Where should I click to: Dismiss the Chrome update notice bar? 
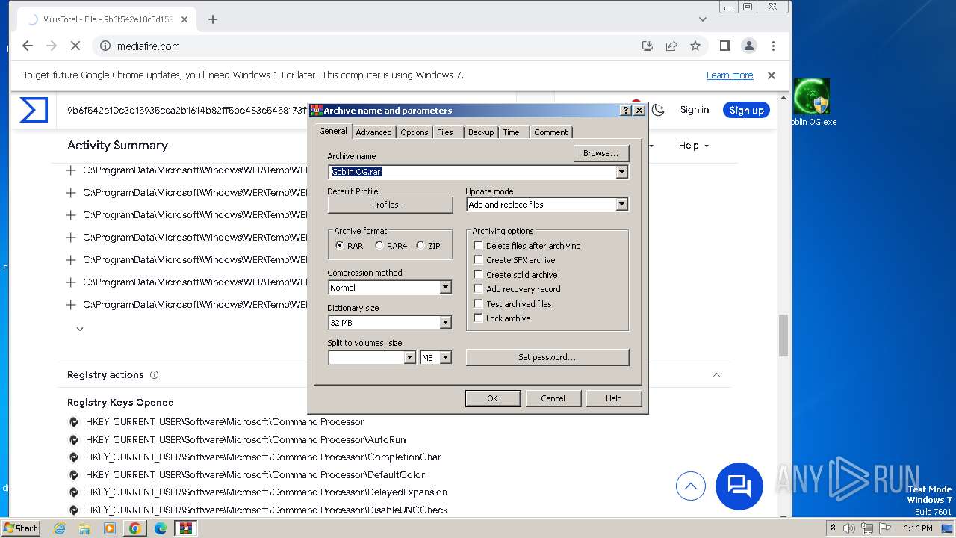(x=772, y=75)
